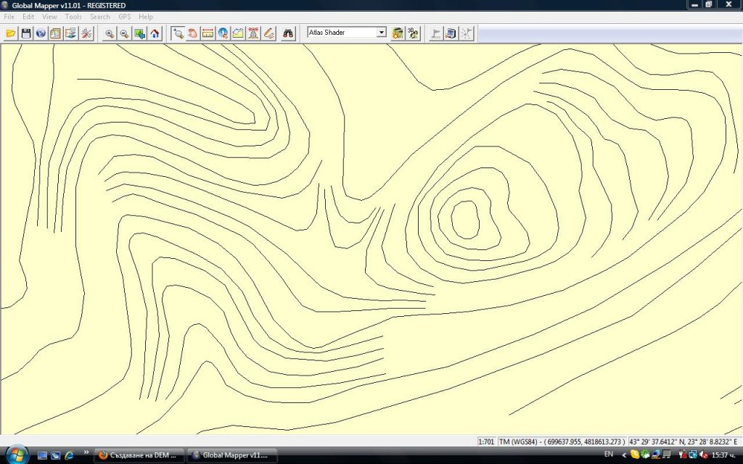Image resolution: width=743 pixels, height=464 pixels.
Task: Select the Feature Info tool
Action: 223,33
